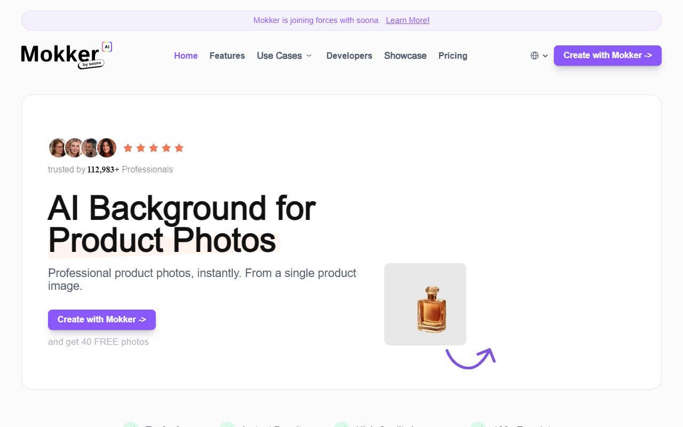Follow the Learn More banner link
This screenshot has width=683, height=427.
[408, 20]
